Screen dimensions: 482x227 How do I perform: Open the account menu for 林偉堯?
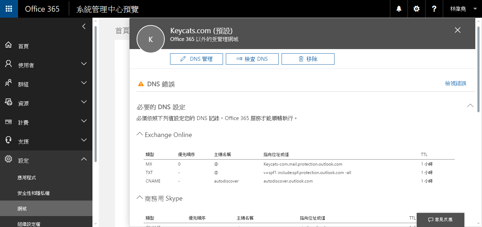463,9
